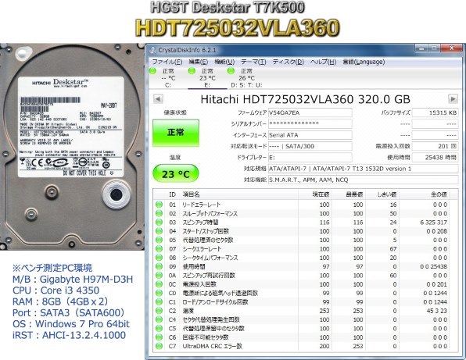Click raw value 0 0 208

[x=437, y=231]
